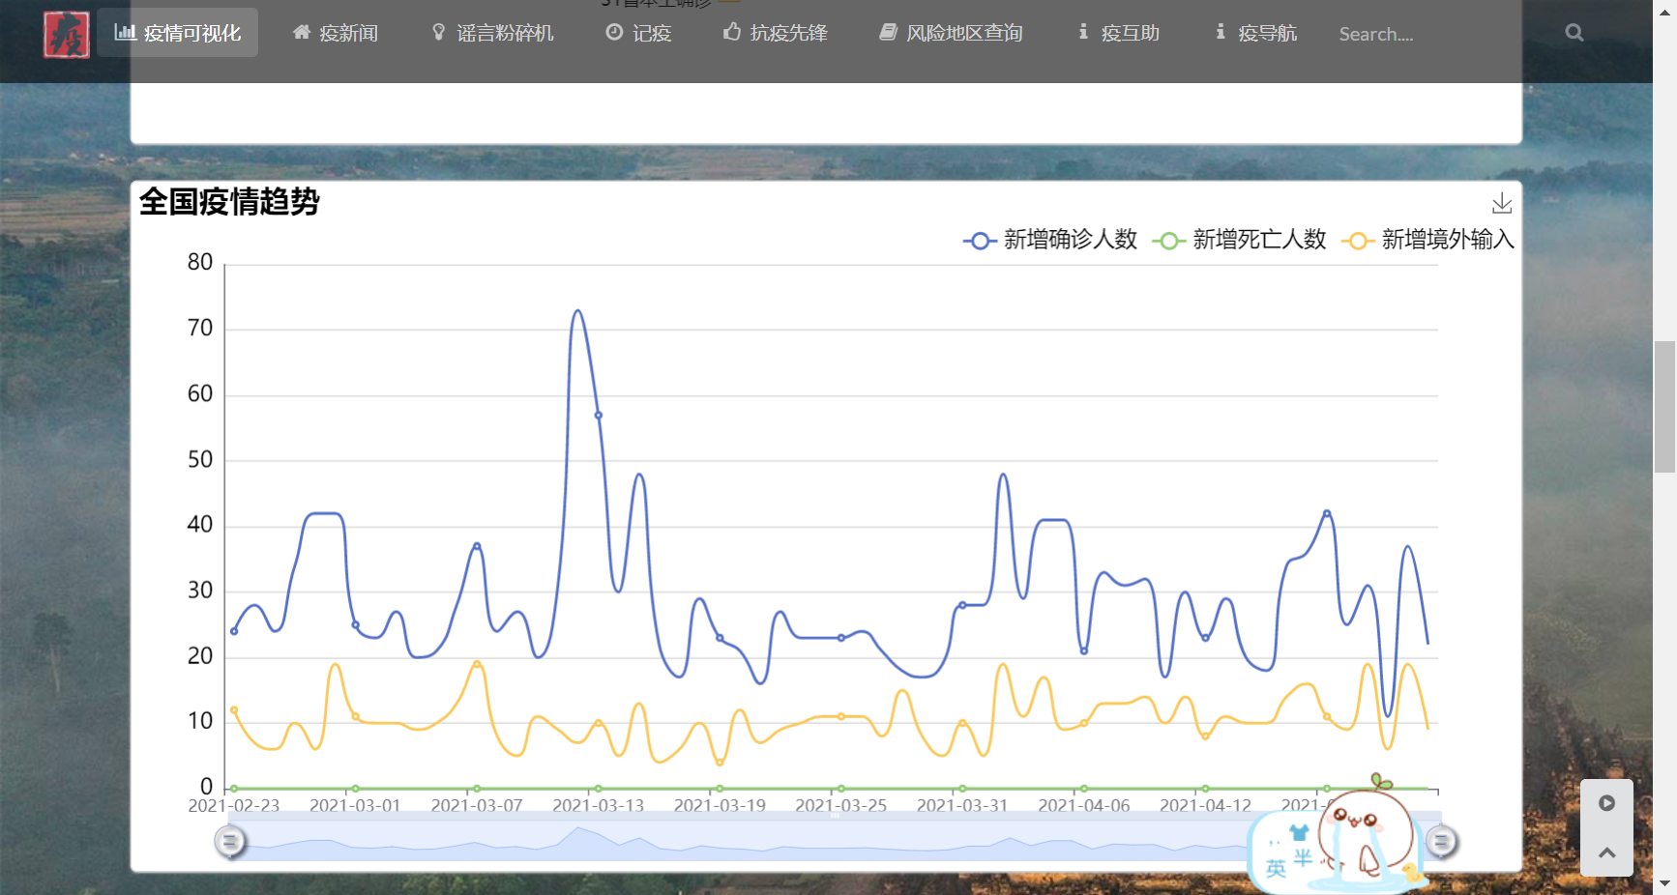Click the blue data point below the peak

click(599, 416)
